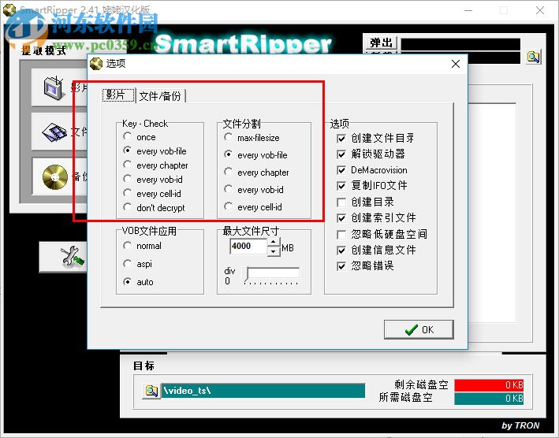Switch to the 文件/备份 tab

[160, 96]
